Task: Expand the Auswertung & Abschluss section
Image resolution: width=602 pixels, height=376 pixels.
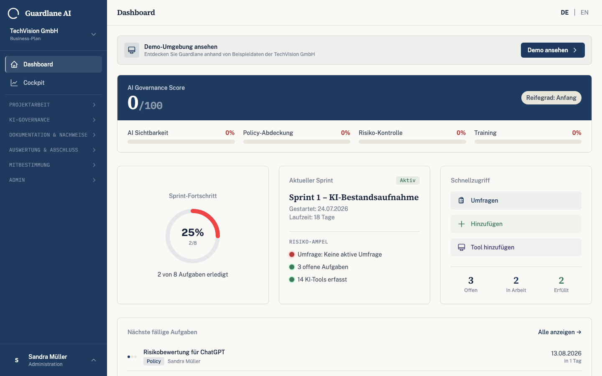Action: 54,150
